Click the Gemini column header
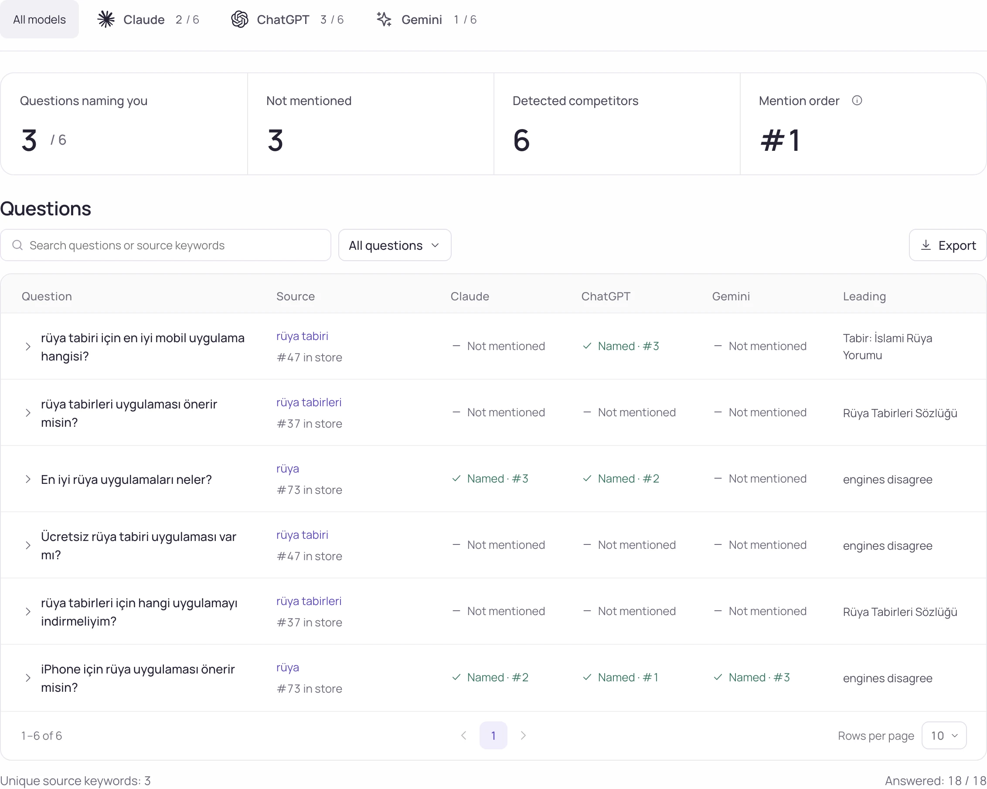Image resolution: width=987 pixels, height=789 pixels. pyautogui.click(x=731, y=296)
